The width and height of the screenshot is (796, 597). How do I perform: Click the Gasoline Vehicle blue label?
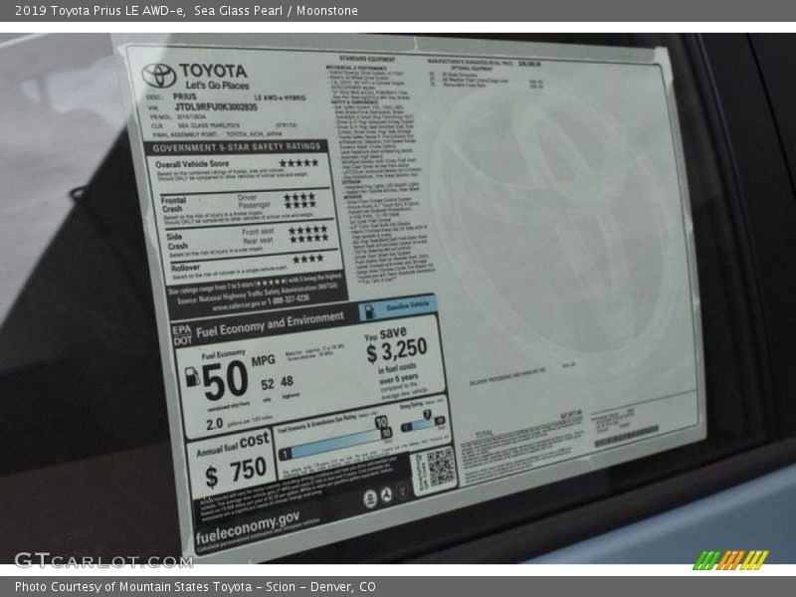[x=397, y=307]
